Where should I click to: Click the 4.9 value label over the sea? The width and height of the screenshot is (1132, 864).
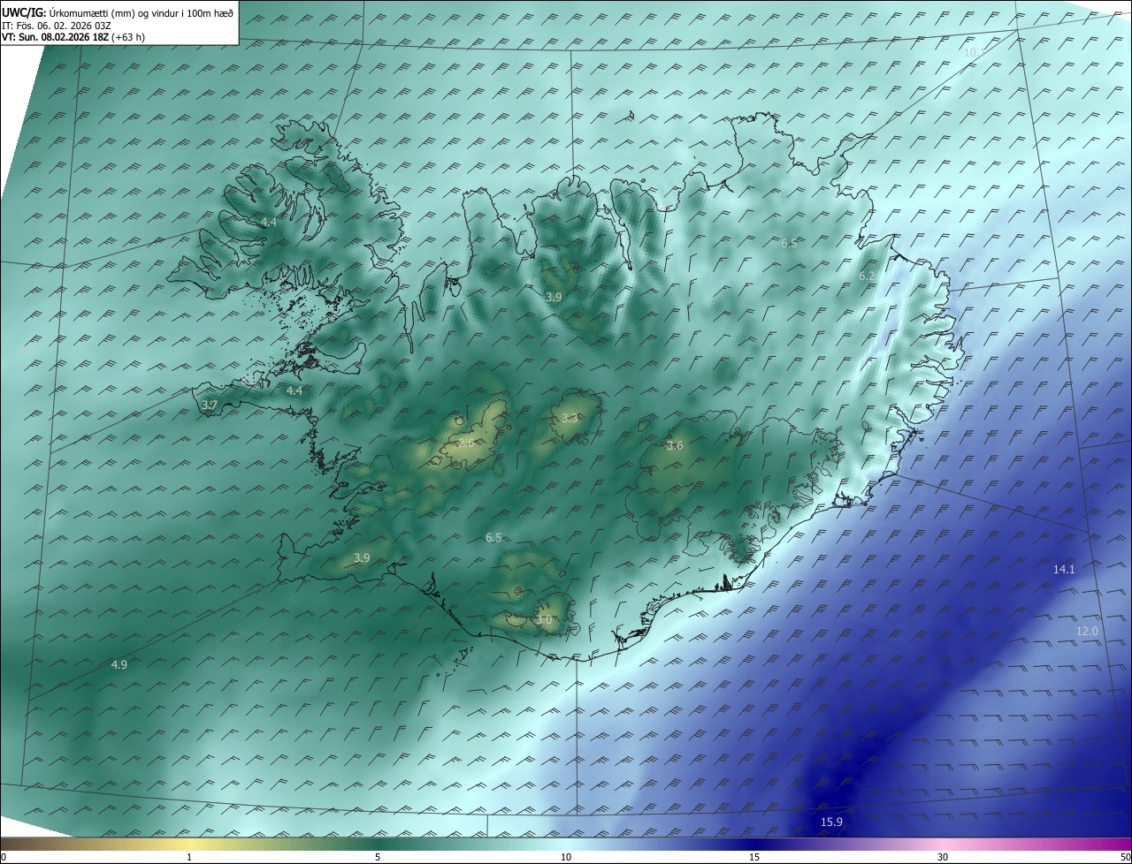119,664
